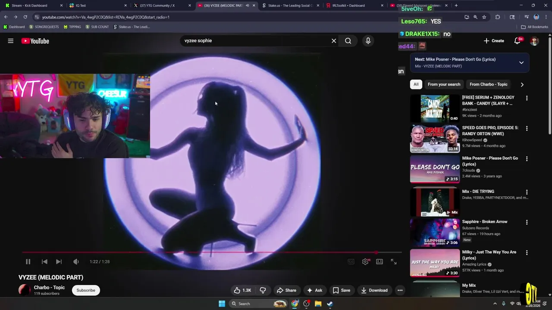Open options for Mike Posner video
The image size is (552, 310).
tap(527, 159)
